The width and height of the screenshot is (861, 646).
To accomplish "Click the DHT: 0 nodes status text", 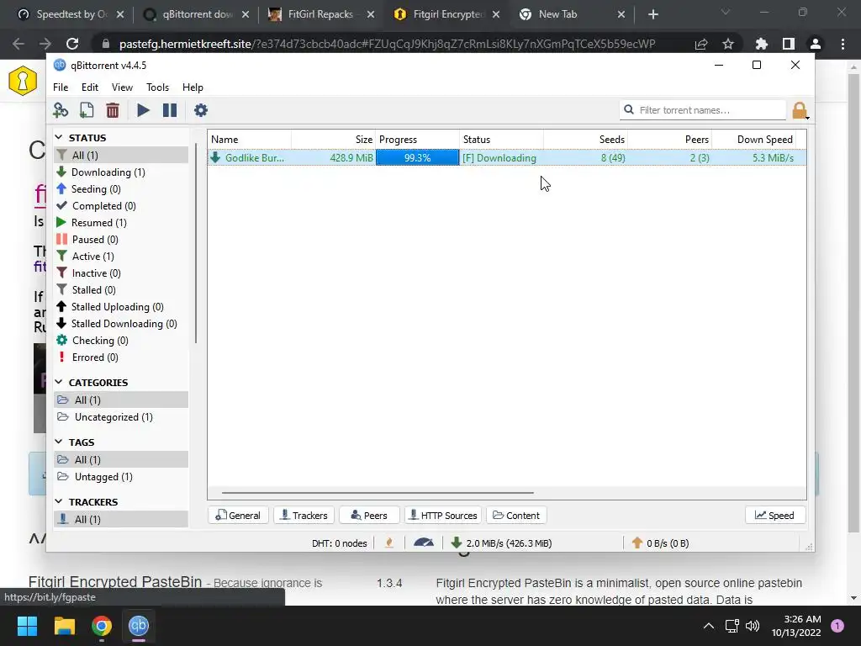I will pos(340,543).
